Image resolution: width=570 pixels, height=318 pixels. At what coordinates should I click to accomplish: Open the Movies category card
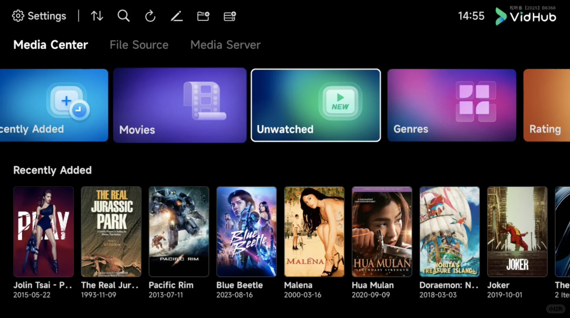click(x=180, y=105)
